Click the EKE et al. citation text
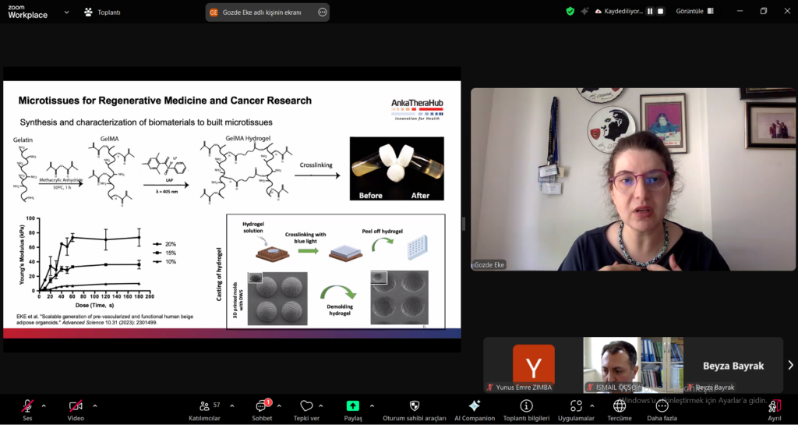This screenshot has height=425, width=798. point(105,319)
